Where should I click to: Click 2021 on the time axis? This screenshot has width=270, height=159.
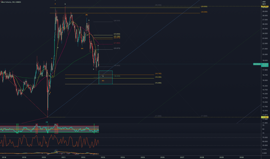[x=63, y=157]
